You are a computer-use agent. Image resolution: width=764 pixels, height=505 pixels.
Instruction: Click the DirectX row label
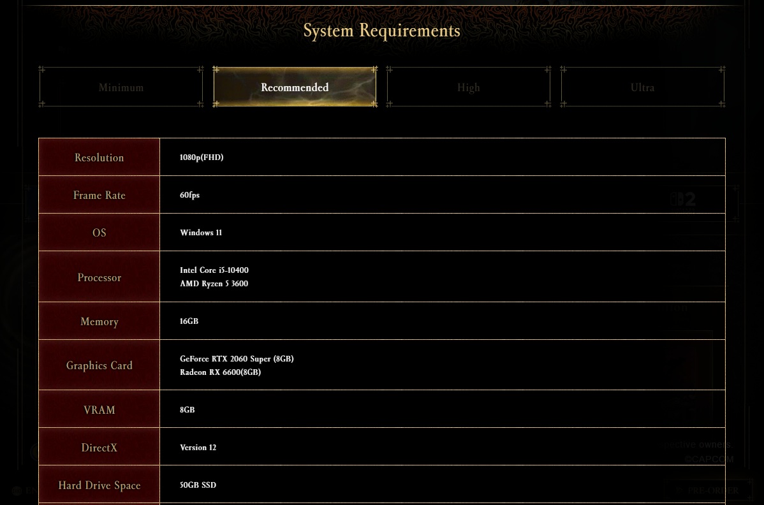click(x=99, y=447)
